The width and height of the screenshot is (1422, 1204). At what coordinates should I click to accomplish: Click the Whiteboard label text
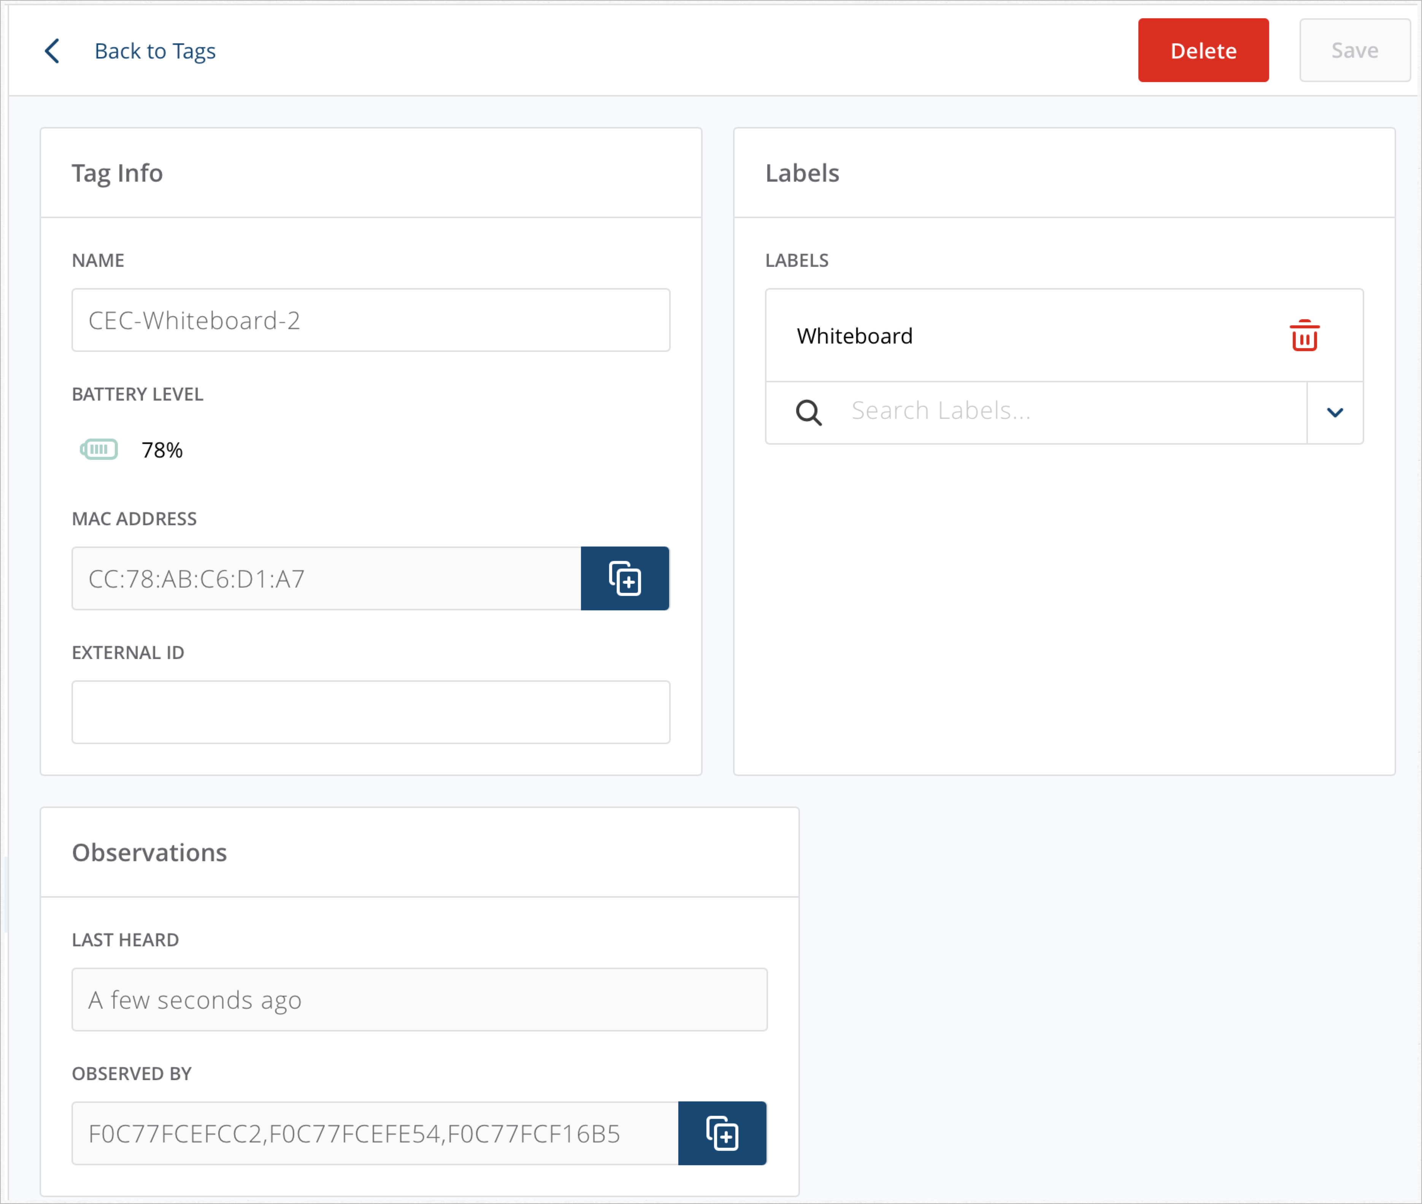pos(854,336)
